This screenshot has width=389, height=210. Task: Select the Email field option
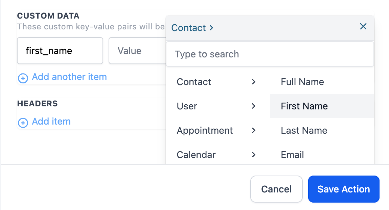[292, 155]
